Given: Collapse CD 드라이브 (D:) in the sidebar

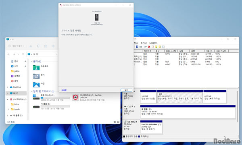Looking at the screenshot, I should [7, 99].
